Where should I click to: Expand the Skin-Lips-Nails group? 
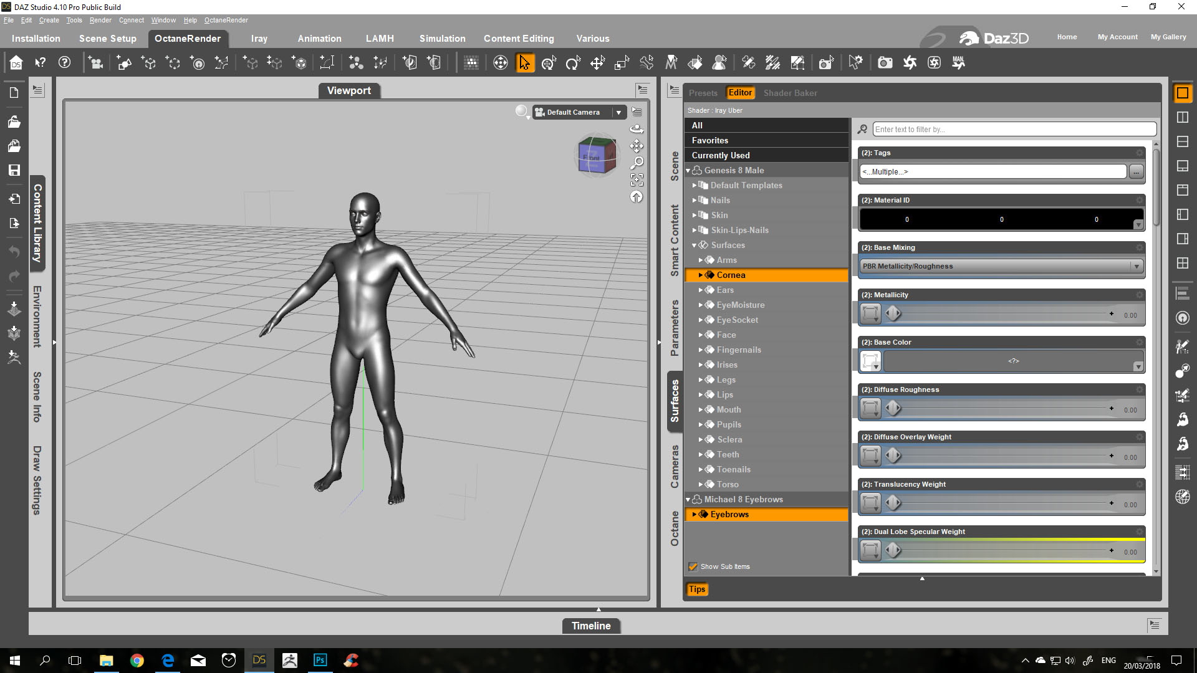694,230
